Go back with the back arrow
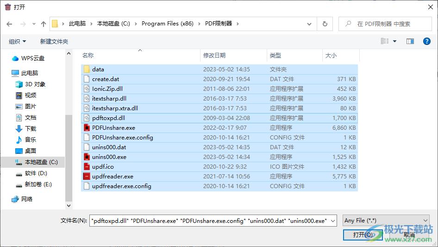Screen dimensions: 438x247 (x=9, y=24)
